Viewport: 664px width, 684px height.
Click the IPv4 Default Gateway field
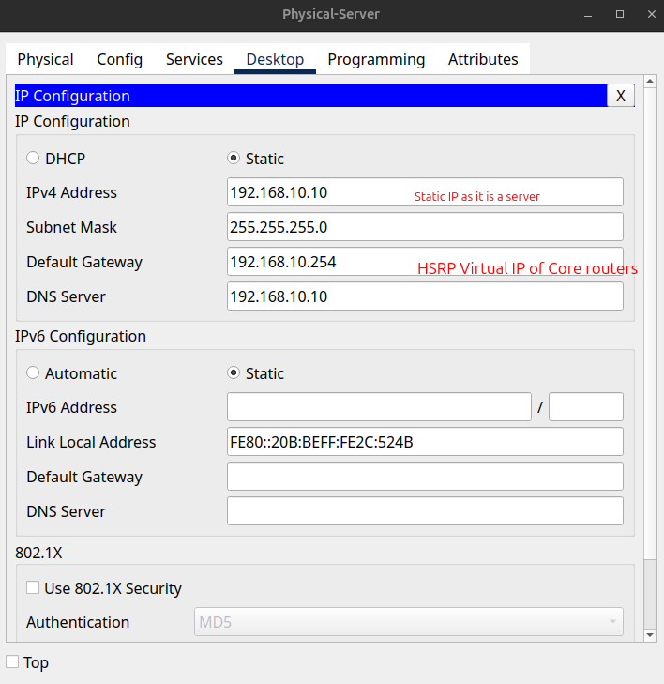(425, 262)
